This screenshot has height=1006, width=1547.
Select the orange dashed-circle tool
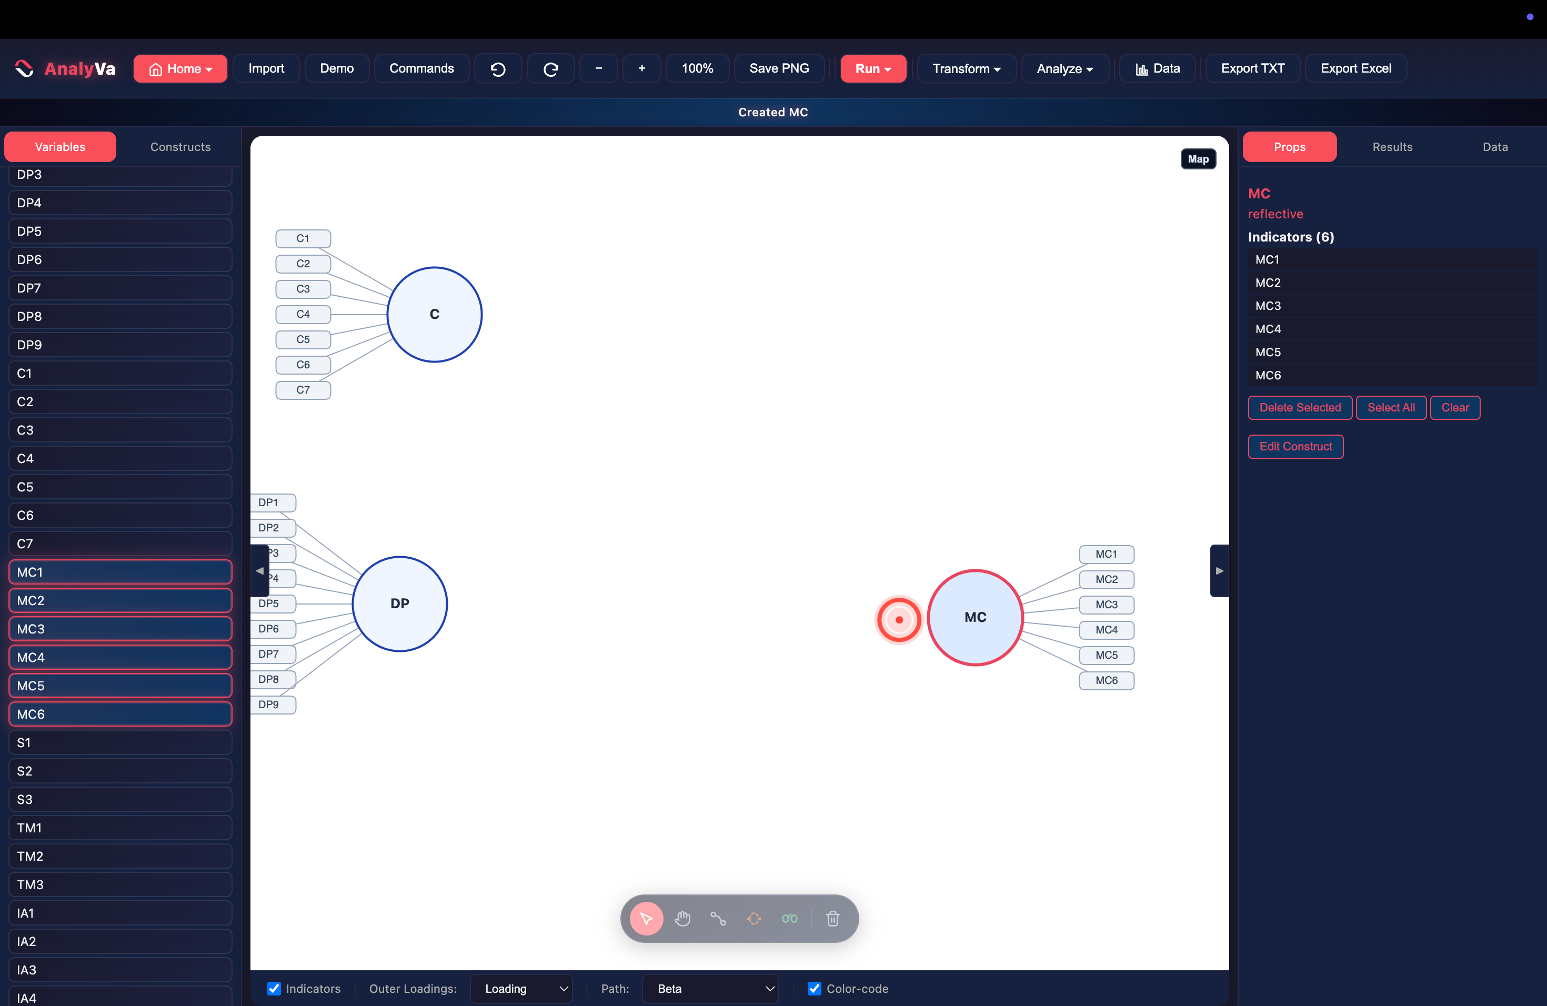tap(754, 918)
